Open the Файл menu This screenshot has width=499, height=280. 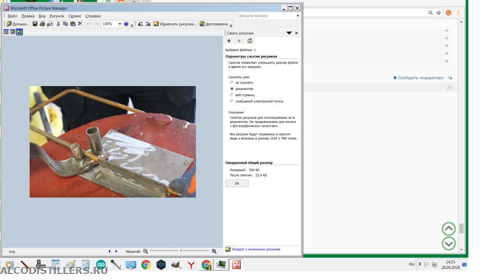12,16
